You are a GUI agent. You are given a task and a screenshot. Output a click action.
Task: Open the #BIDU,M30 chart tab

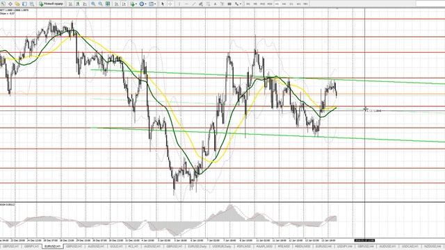point(302,247)
